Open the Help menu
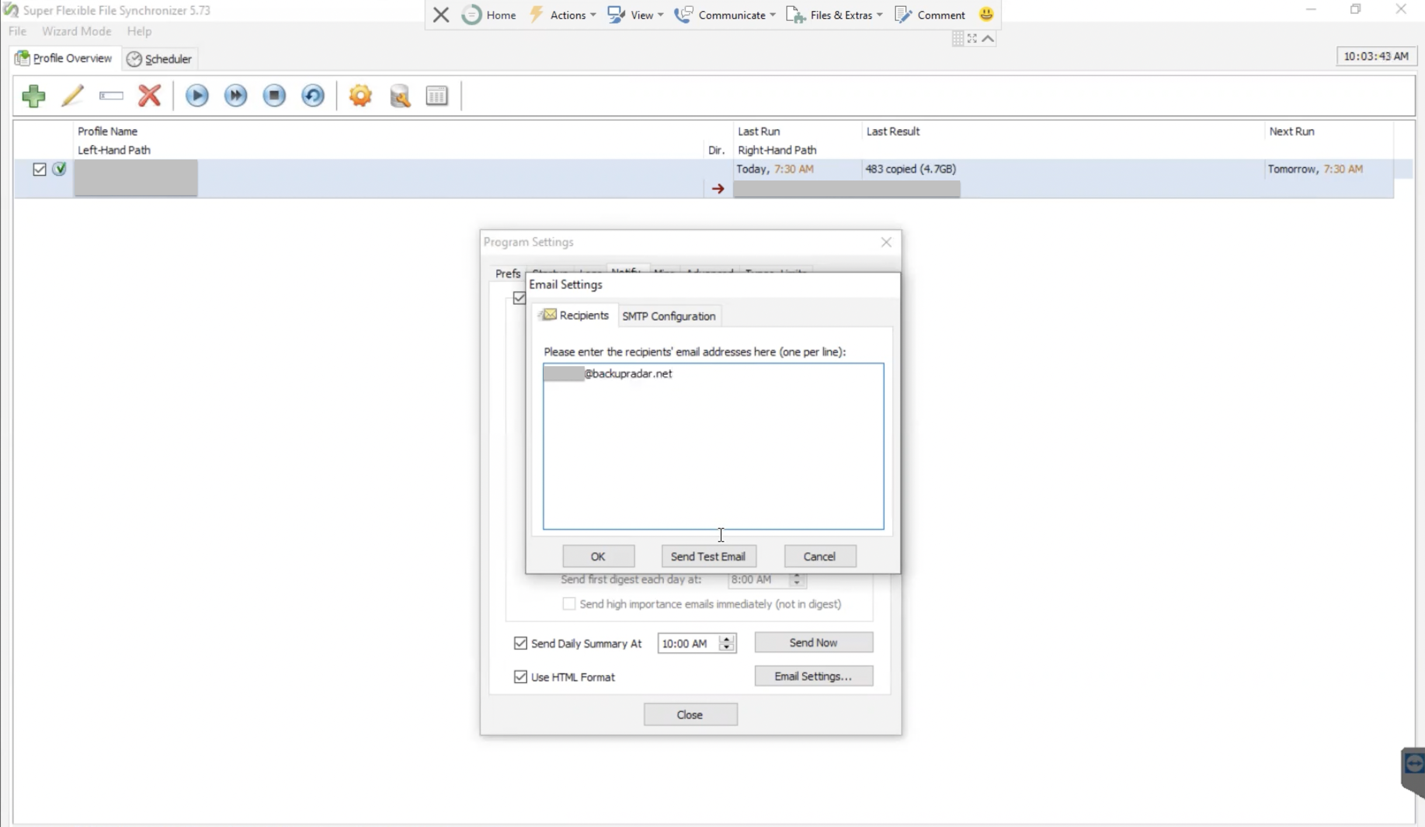Image resolution: width=1425 pixels, height=827 pixels. coord(139,32)
